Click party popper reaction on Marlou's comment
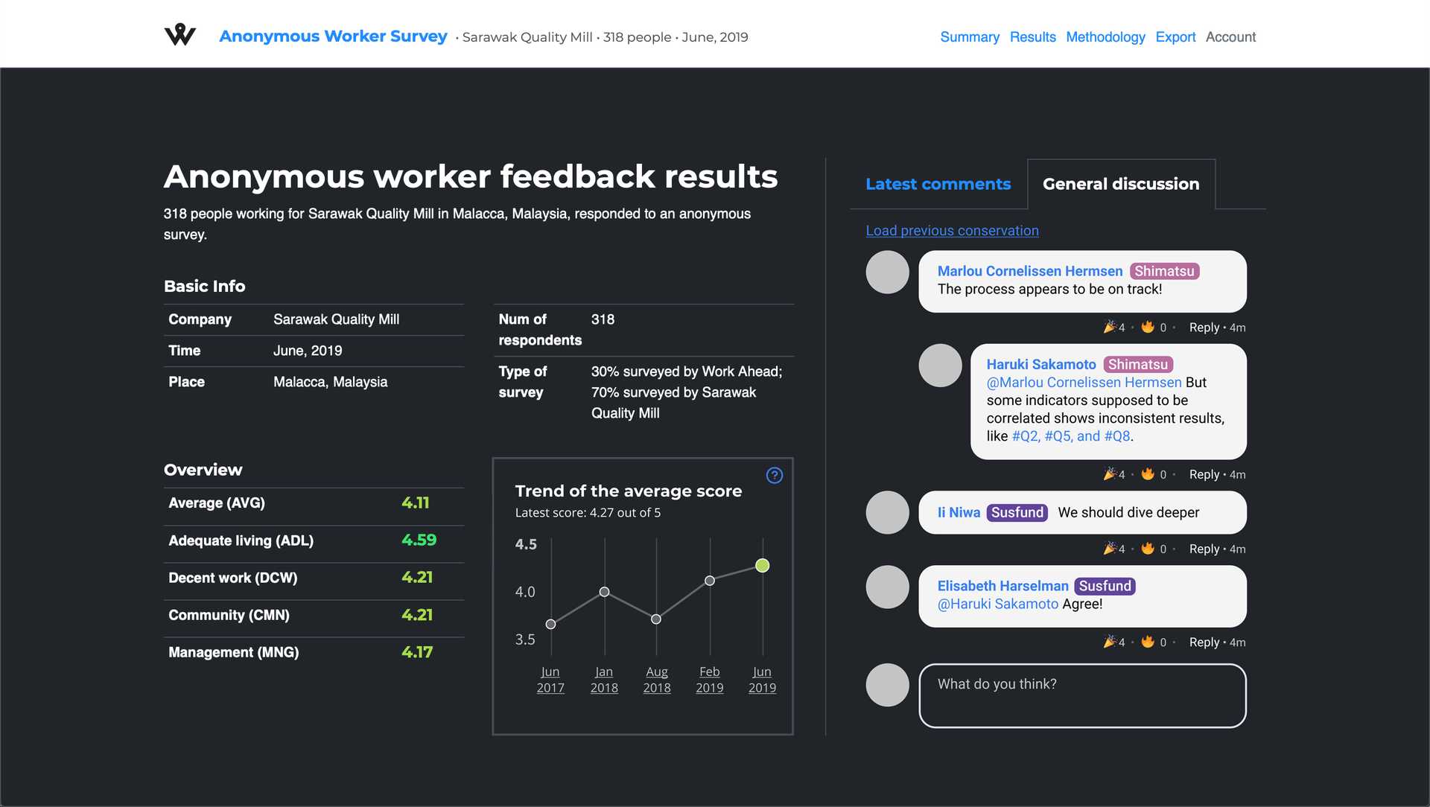This screenshot has height=807, width=1430. (1110, 327)
